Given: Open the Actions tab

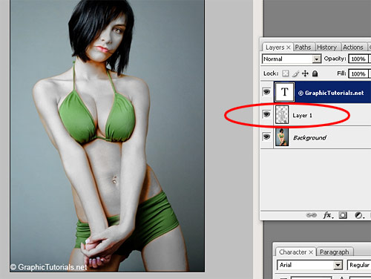Looking at the screenshot, I should 353,47.
